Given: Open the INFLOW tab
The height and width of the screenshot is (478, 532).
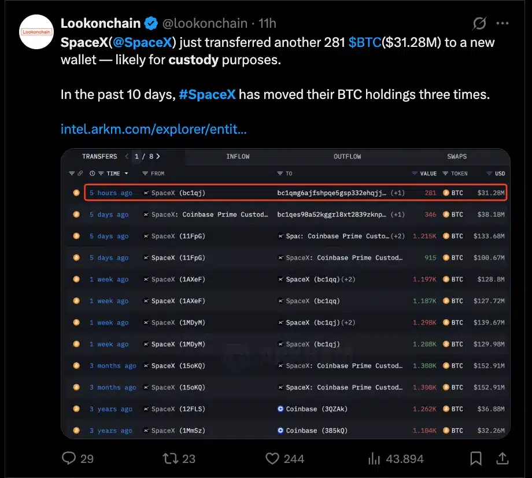Looking at the screenshot, I should pos(238,156).
